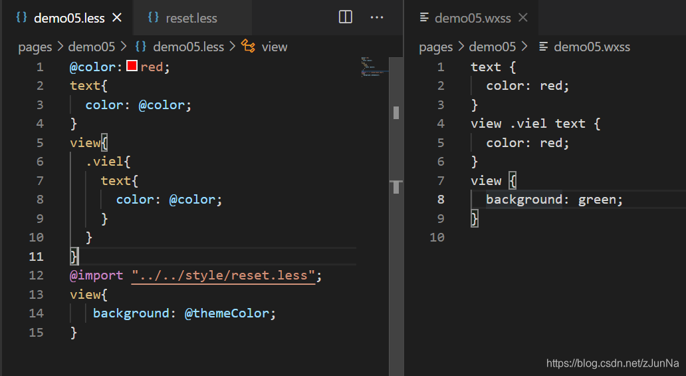Open the "../../style/reset.less" import link

click(x=223, y=276)
